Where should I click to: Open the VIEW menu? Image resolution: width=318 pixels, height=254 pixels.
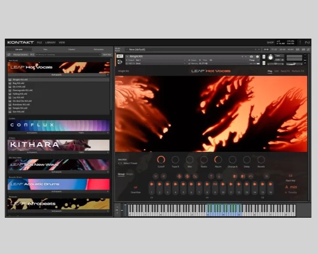click(62, 42)
